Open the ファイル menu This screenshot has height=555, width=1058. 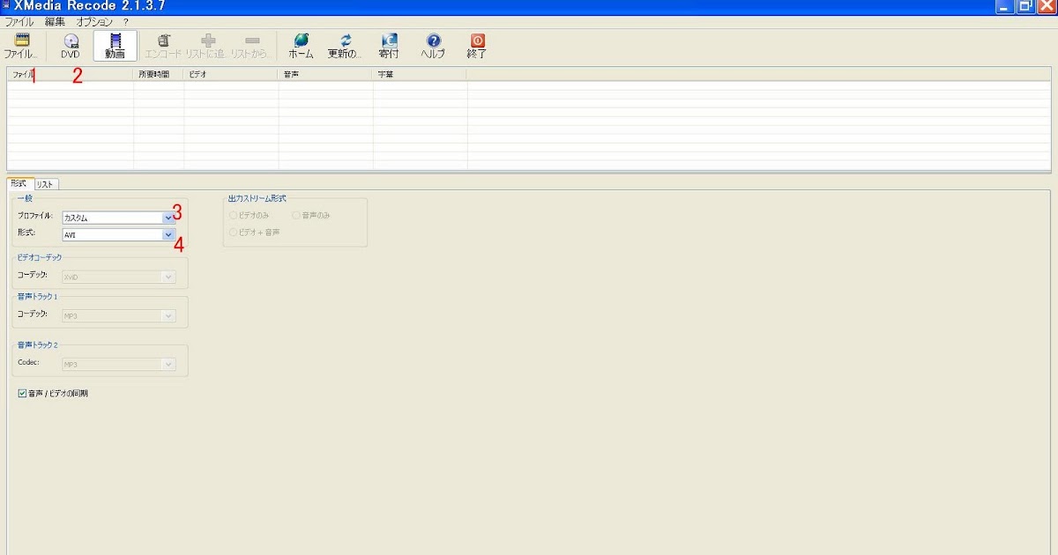(19, 21)
